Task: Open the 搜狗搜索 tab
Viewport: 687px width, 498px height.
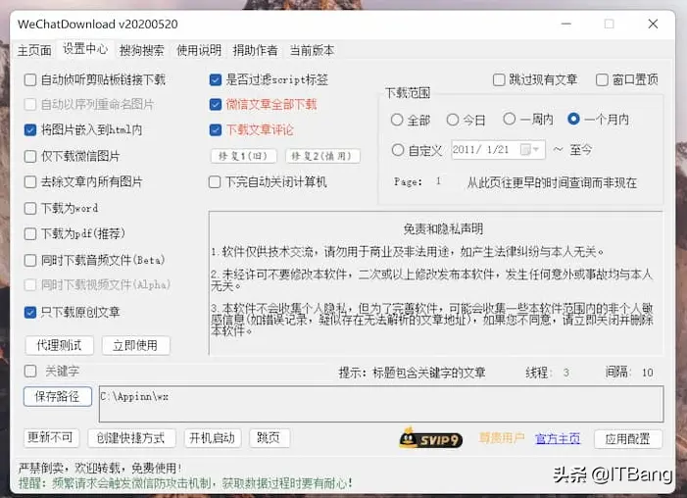Action: (141, 50)
